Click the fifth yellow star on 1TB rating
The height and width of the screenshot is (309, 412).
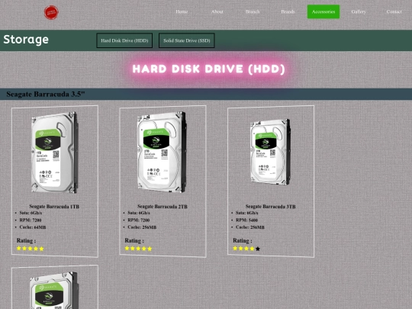(41, 249)
